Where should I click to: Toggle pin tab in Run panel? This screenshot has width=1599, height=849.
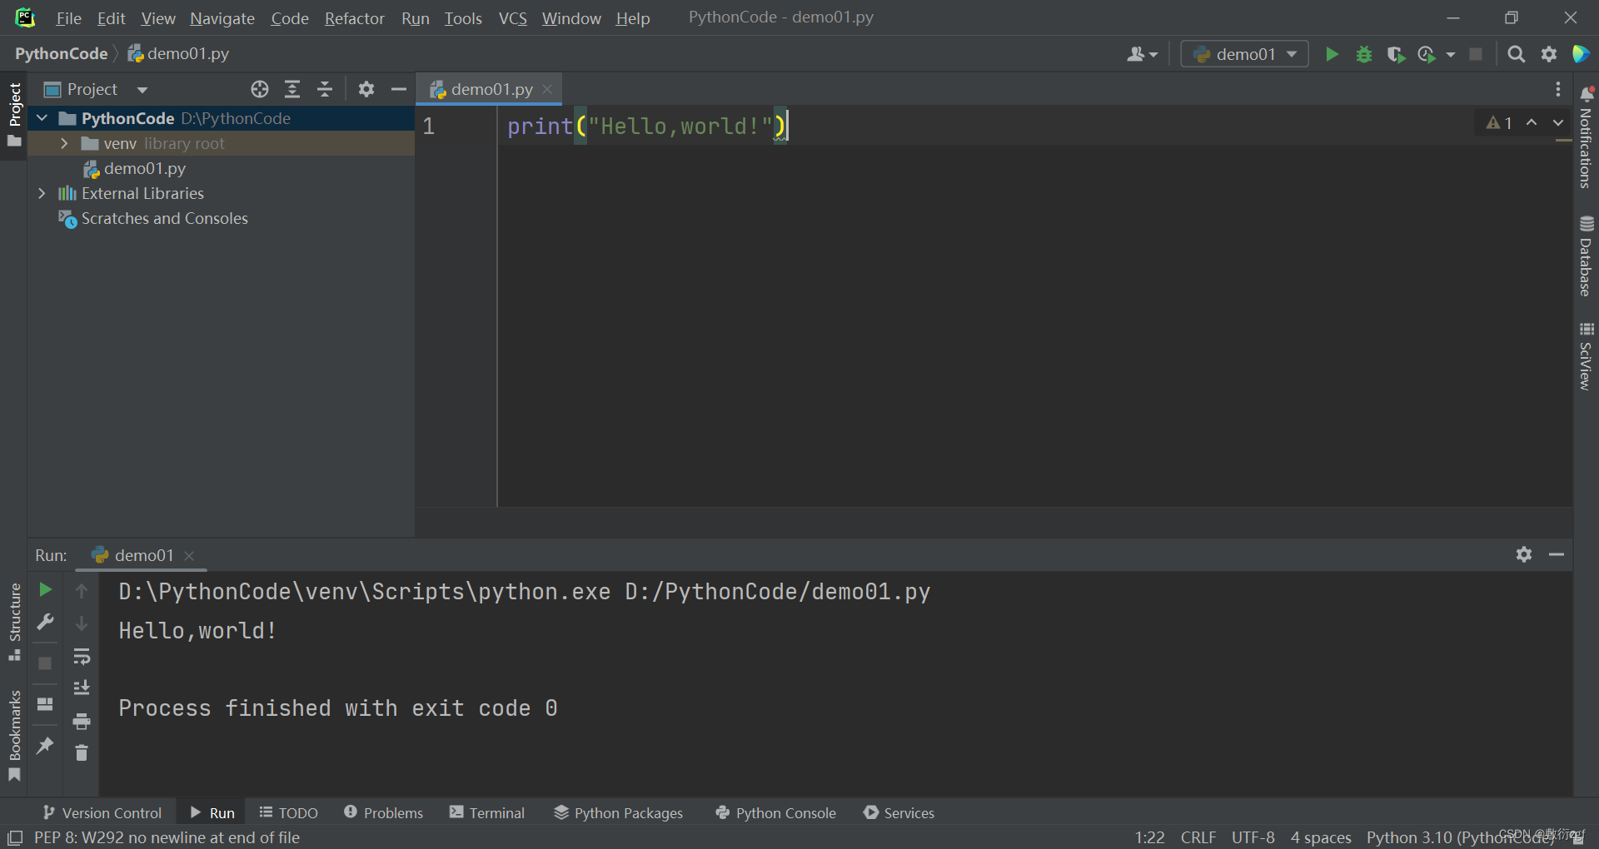[x=46, y=745]
